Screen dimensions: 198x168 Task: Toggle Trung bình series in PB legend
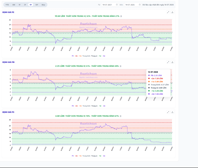tap(86, 106)
